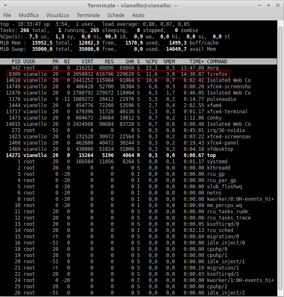Maximize the Terminale window with plus icon

click(x=269, y=5)
